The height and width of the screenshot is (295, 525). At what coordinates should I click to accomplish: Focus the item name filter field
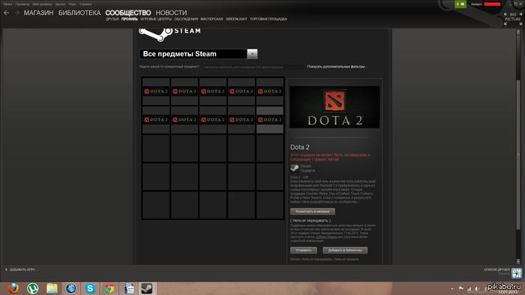click(x=253, y=67)
